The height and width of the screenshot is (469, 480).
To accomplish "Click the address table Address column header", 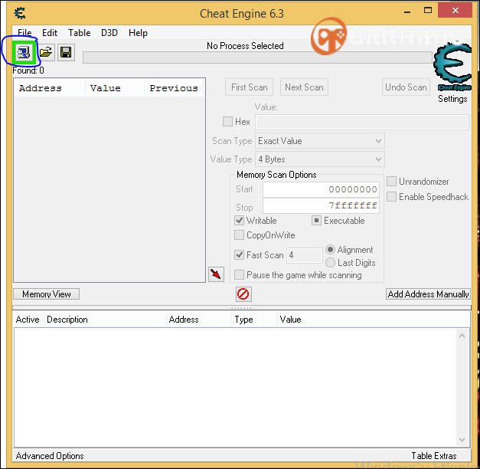I will coord(199,320).
